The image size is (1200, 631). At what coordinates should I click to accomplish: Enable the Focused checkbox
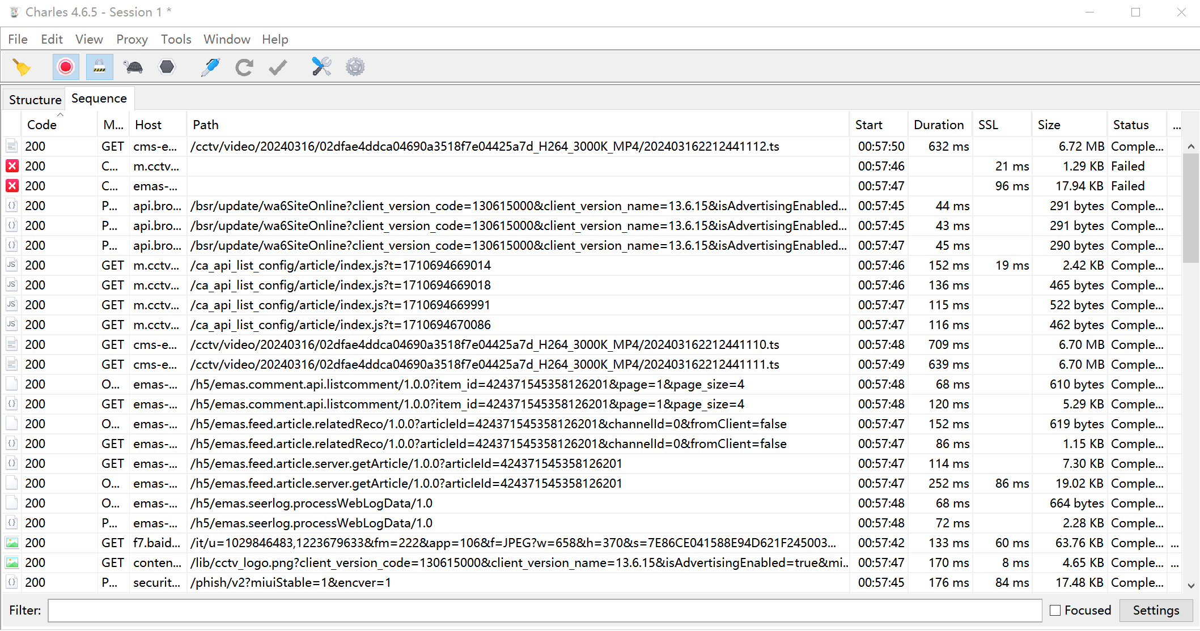1055,610
